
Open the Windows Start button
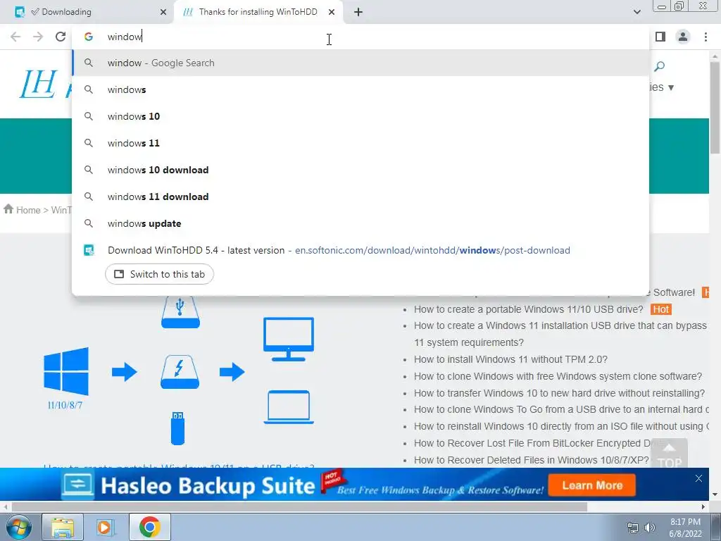click(x=19, y=527)
